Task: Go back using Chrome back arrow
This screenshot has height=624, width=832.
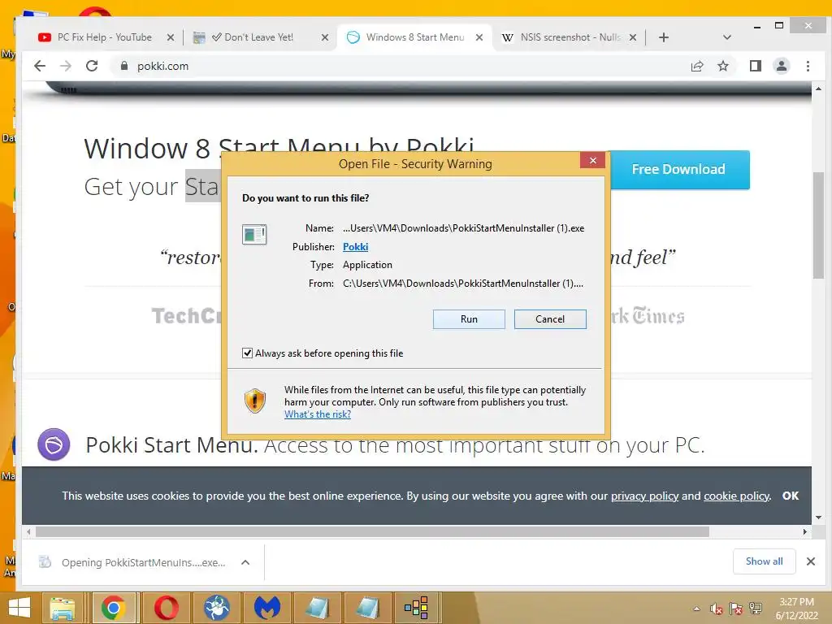Action: click(40, 66)
